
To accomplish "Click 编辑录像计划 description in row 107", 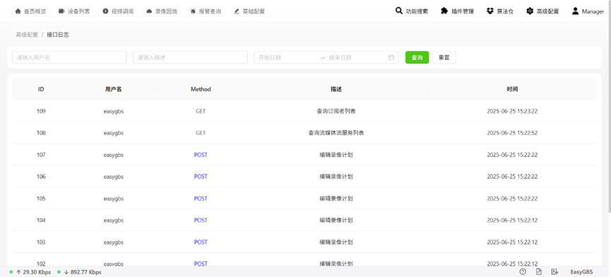I will (336, 155).
